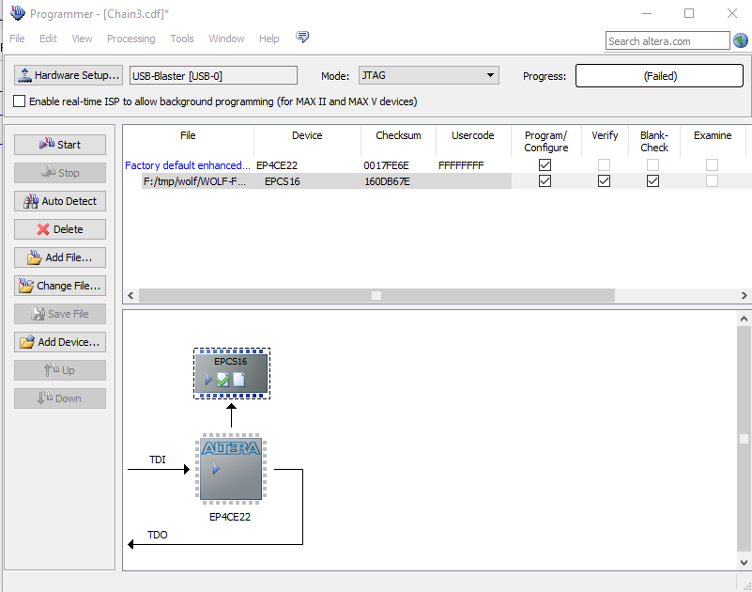Click the blank-check page icon on EPCS16 chip
Viewport: 752px width, 592px height.
coord(238,380)
